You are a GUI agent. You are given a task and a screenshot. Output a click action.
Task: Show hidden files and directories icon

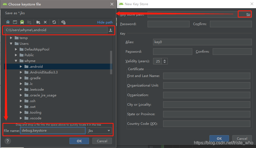click(x=63, y=22)
